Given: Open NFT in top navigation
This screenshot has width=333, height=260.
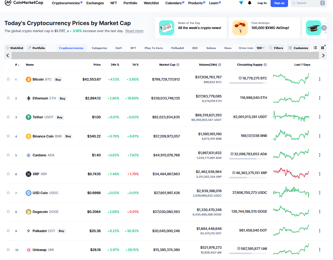Looking at the screenshot, I should [x=114, y=3].
